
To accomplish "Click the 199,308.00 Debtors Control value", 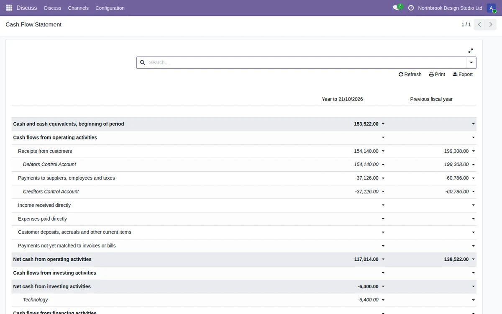I will 456,165.
